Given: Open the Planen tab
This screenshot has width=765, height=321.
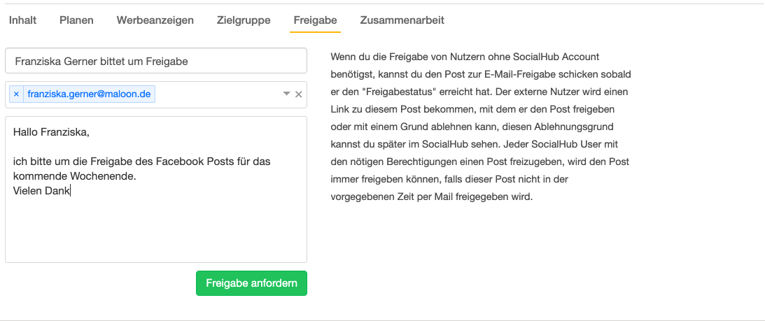Looking at the screenshot, I should (76, 20).
